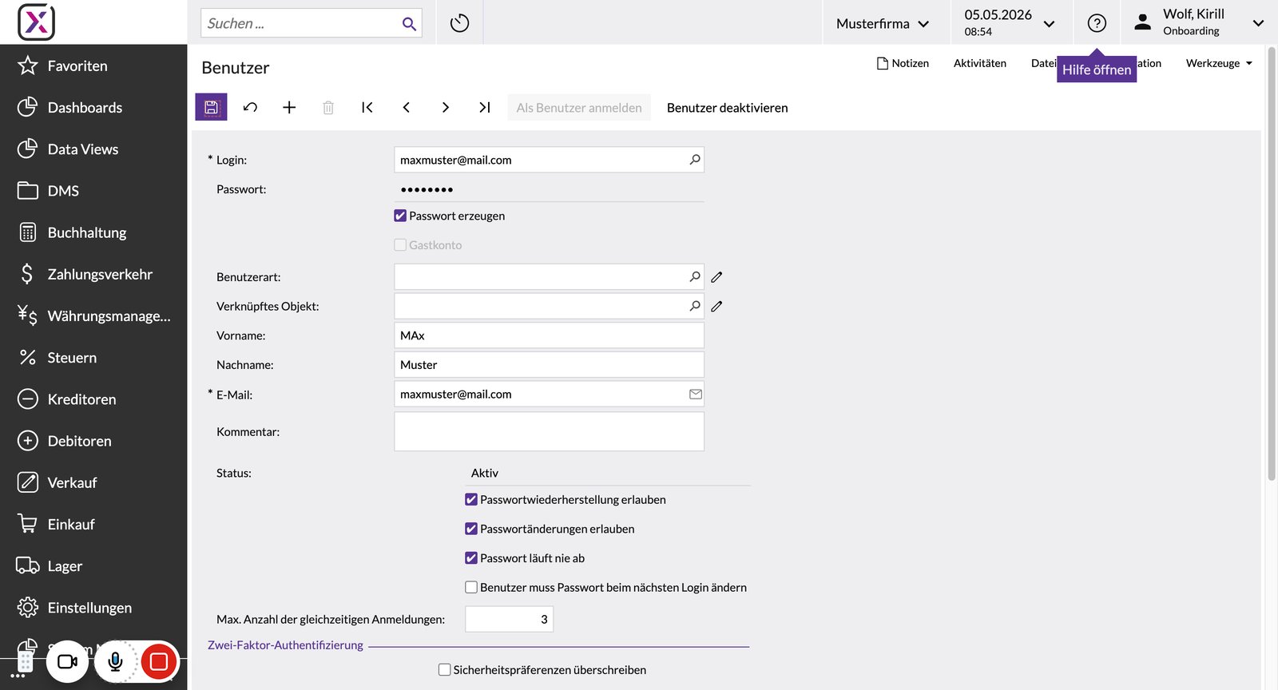Edit Benutzerart with the pencil icon
The image size is (1278, 690).
[716, 277]
